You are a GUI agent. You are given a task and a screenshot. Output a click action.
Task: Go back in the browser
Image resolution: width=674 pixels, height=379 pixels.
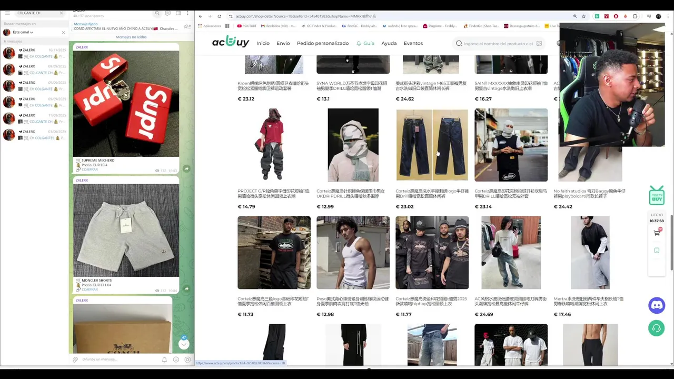tap(201, 16)
